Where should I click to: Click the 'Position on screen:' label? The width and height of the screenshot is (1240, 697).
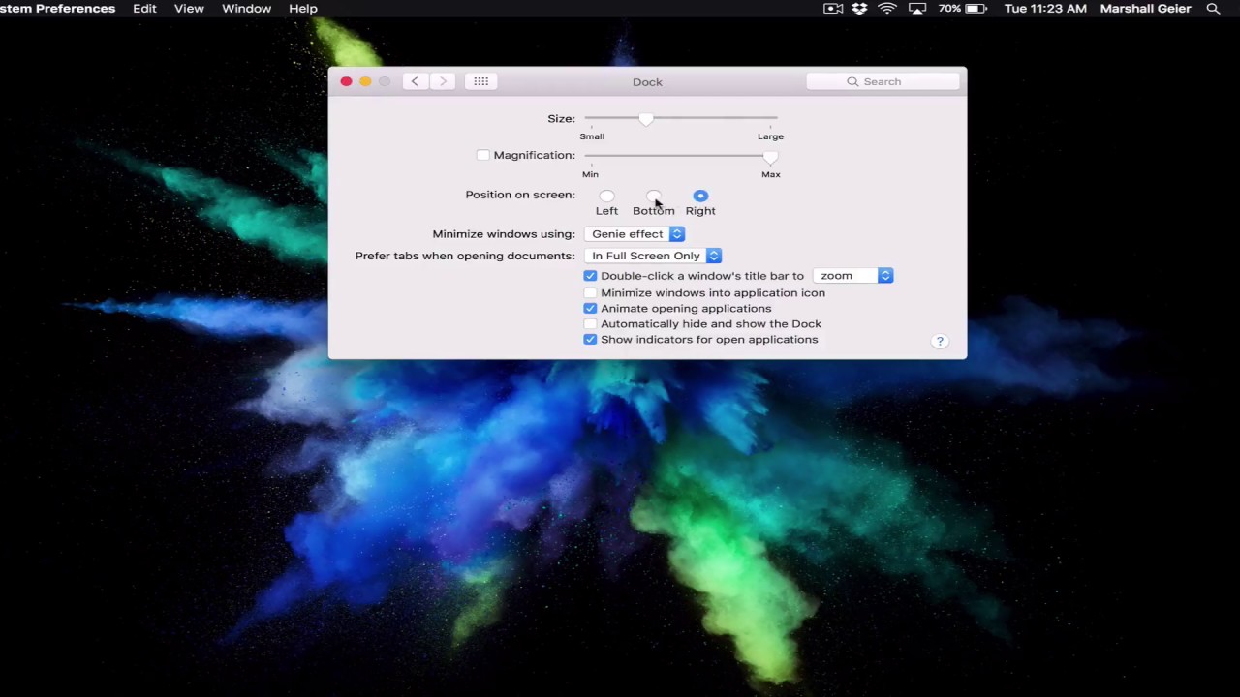click(520, 195)
